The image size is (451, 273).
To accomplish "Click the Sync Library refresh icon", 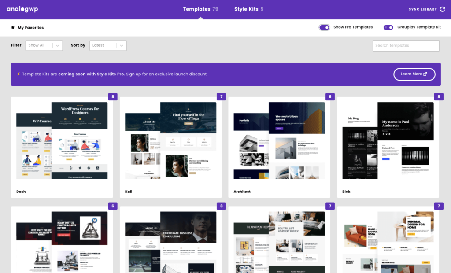I will tap(442, 9).
